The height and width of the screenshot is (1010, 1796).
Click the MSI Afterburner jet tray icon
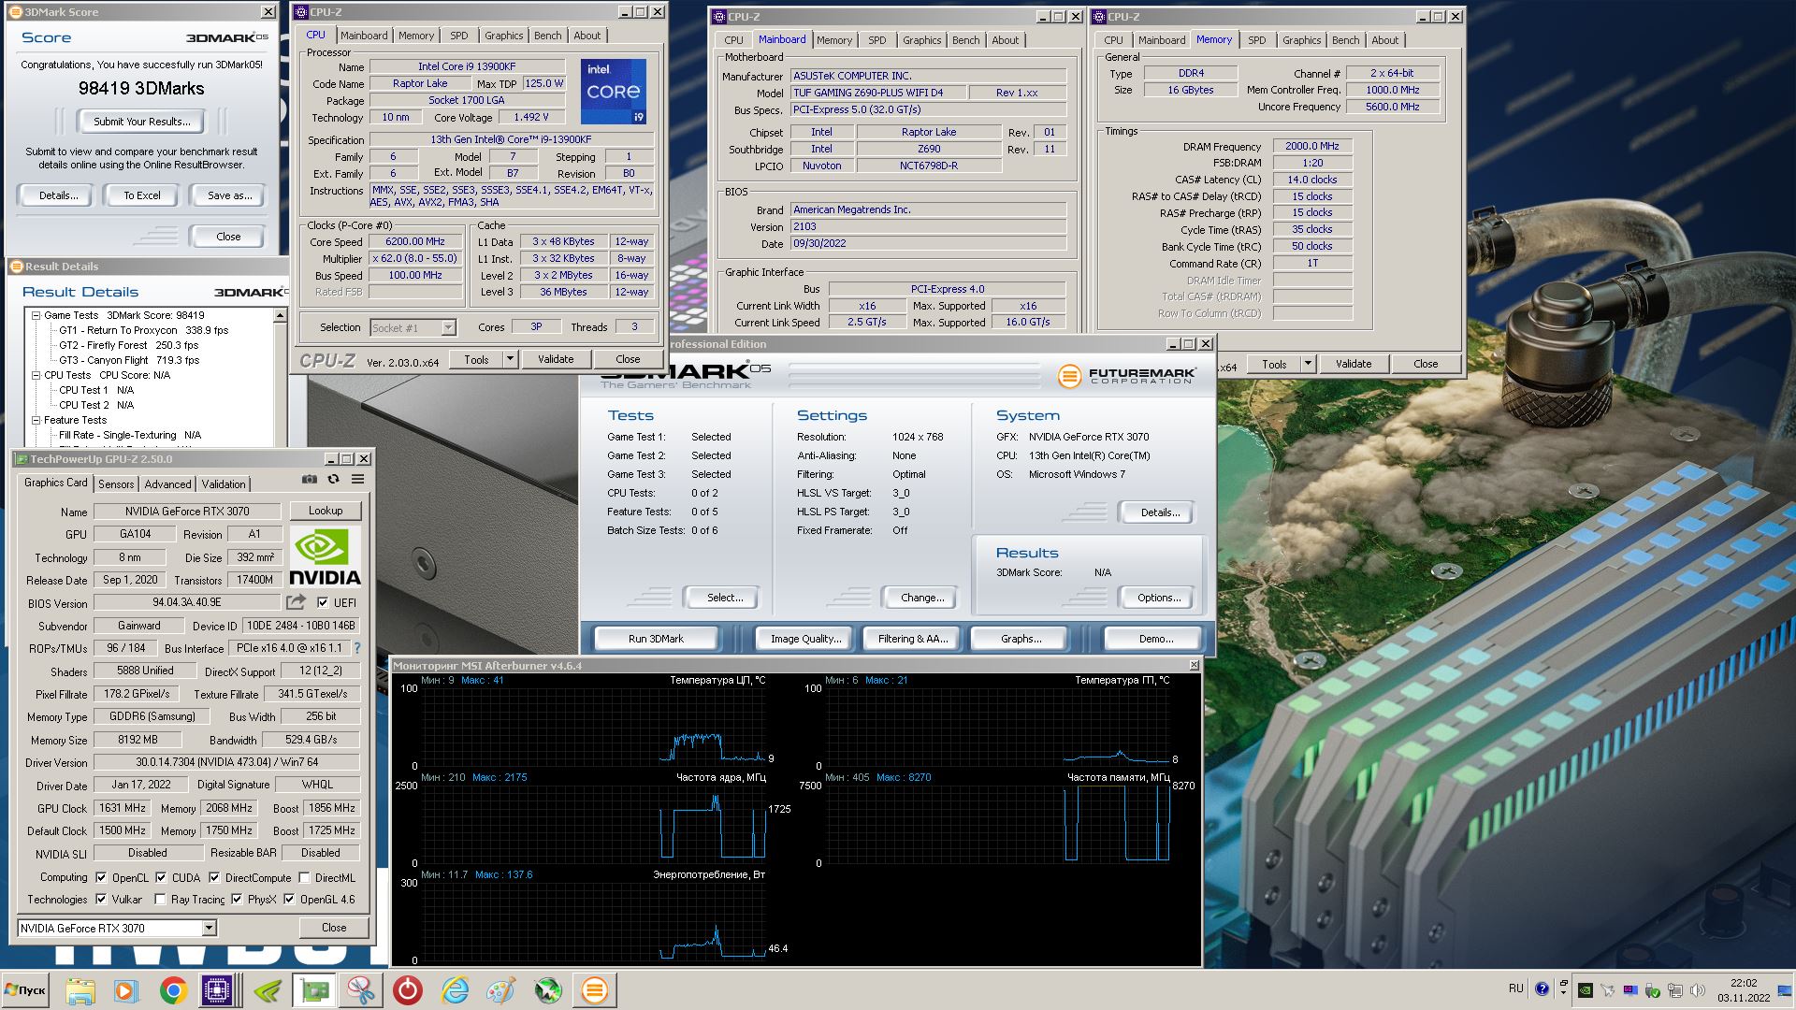coord(1607,989)
